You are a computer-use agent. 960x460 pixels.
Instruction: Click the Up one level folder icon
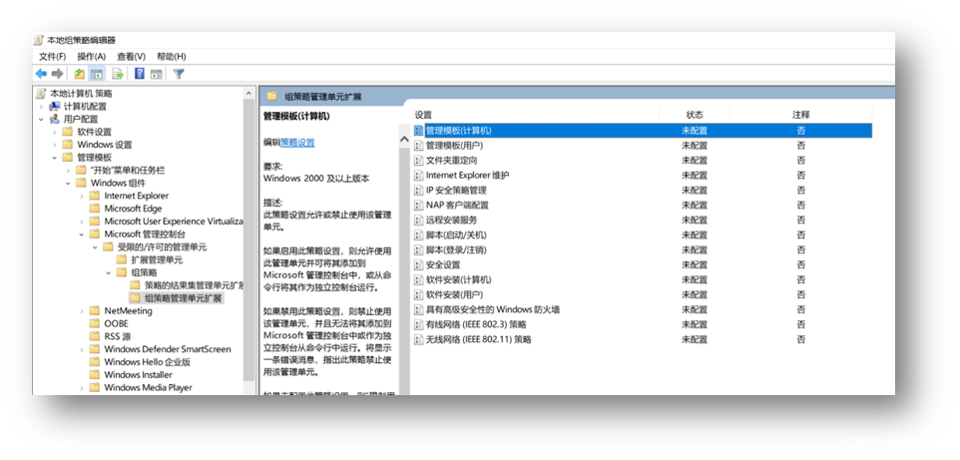(80, 74)
